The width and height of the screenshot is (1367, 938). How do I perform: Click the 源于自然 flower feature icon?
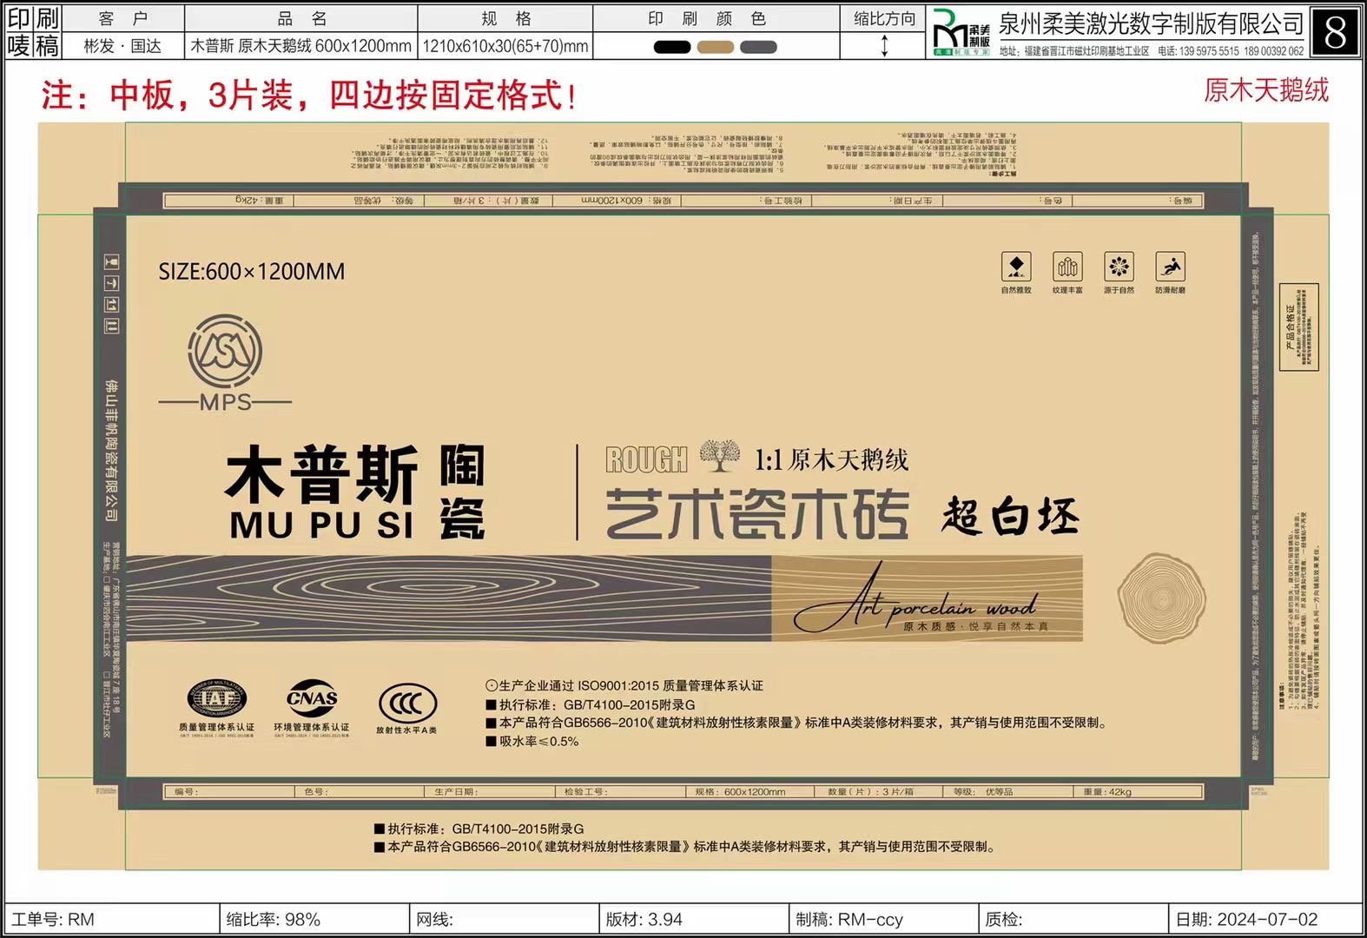pyautogui.click(x=1119, y=267)
